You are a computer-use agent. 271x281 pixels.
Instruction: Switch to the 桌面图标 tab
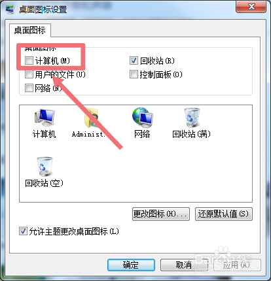pyautogui.click(x=30, y=30)
